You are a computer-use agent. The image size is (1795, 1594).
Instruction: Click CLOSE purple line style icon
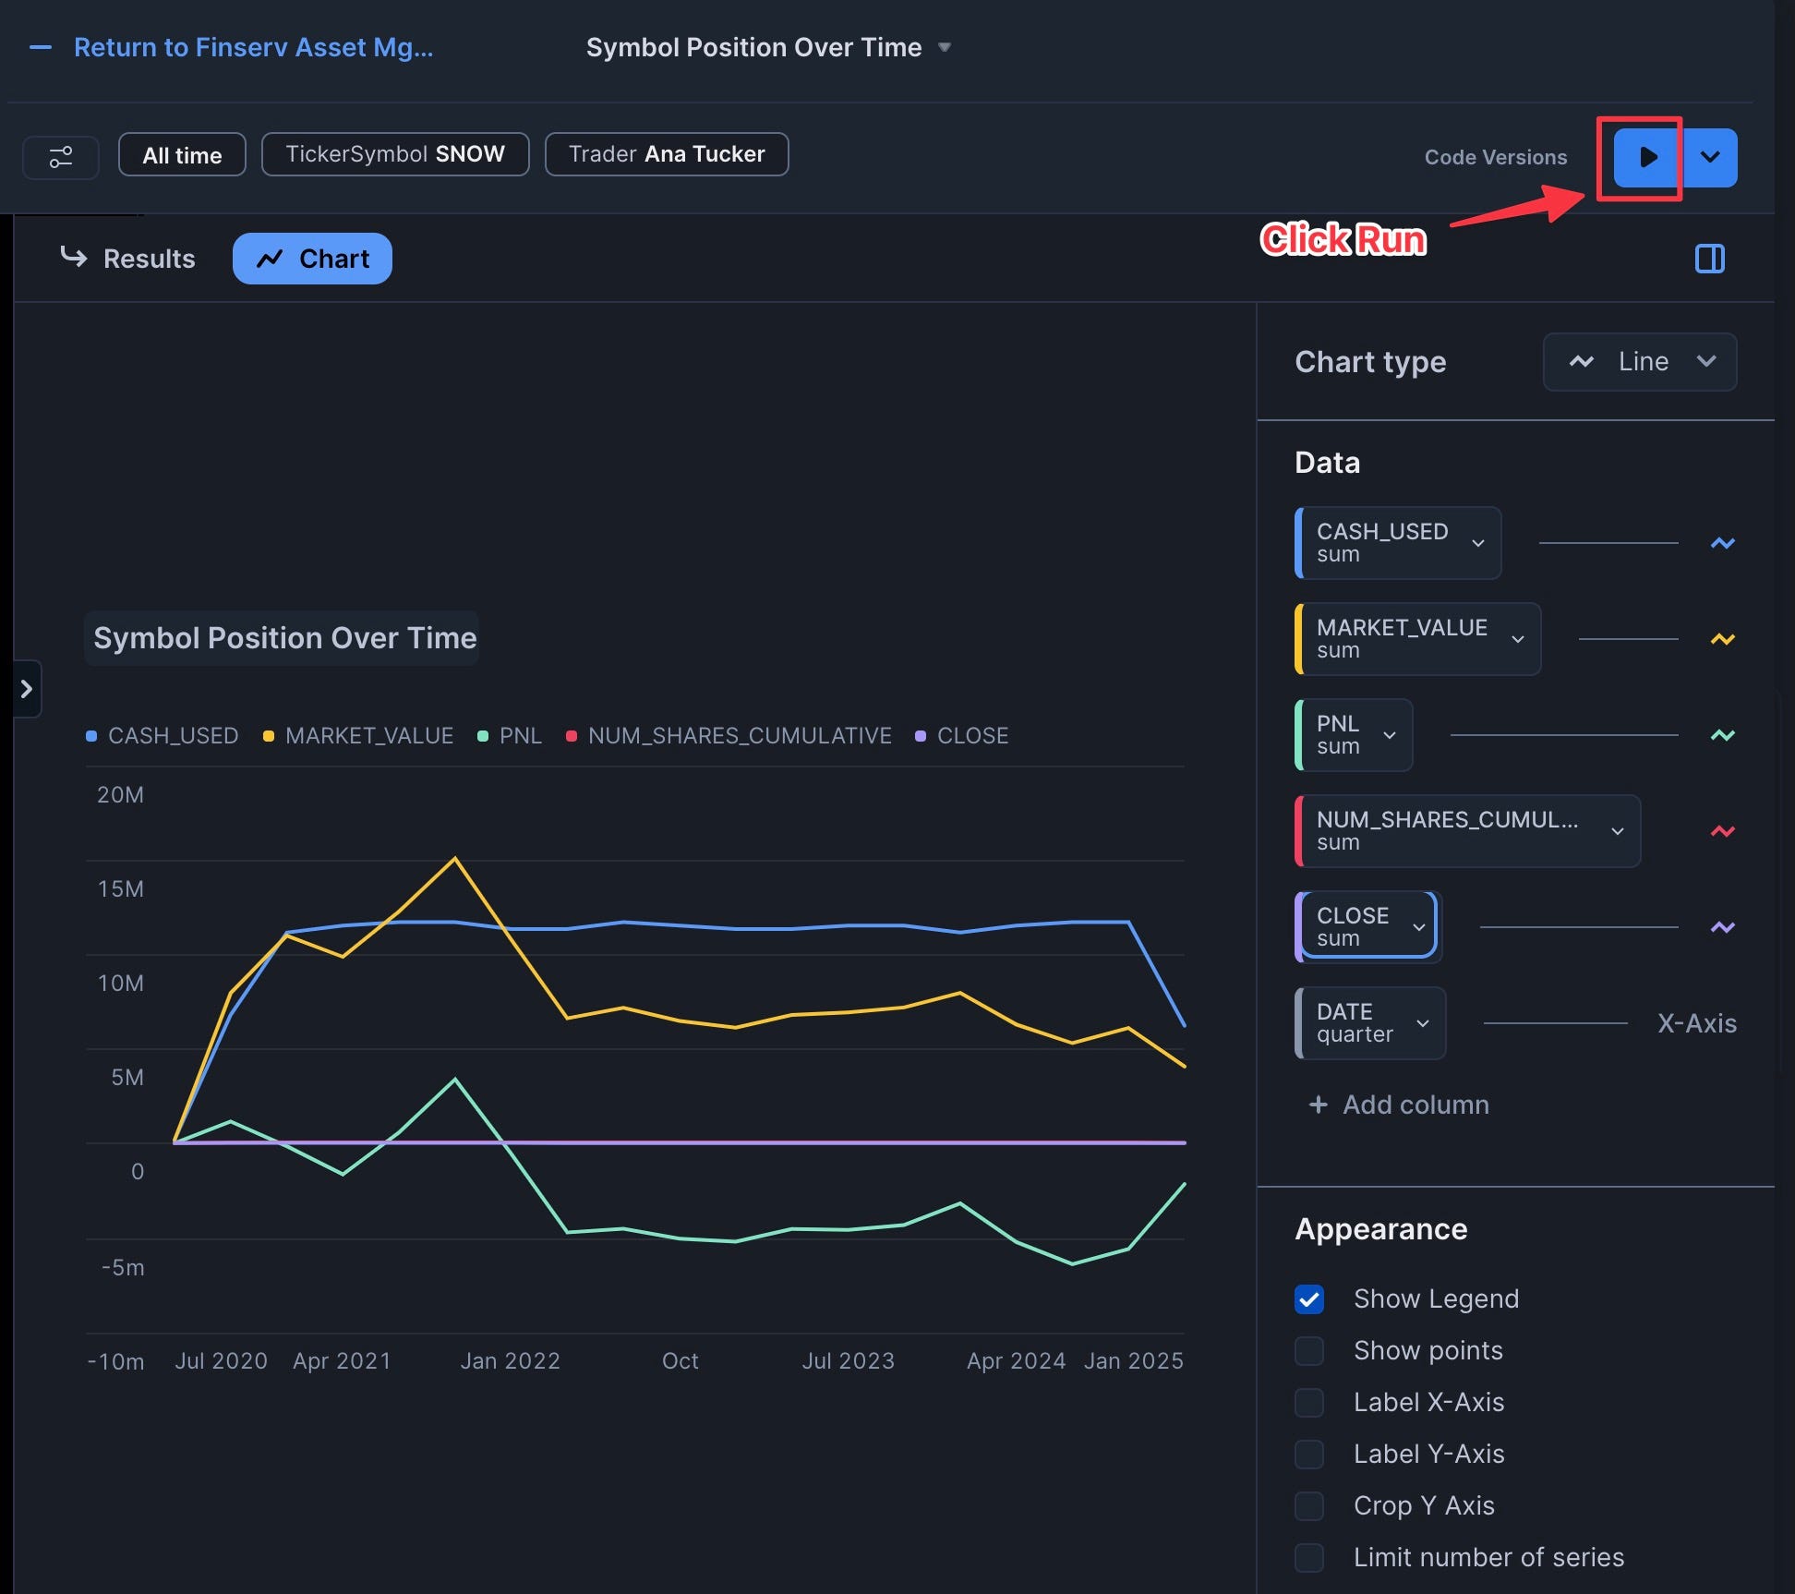pos(1722,927)
